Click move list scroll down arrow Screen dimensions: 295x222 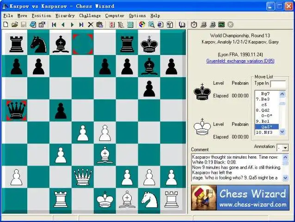pyautogui.click(x=282, y=132)
